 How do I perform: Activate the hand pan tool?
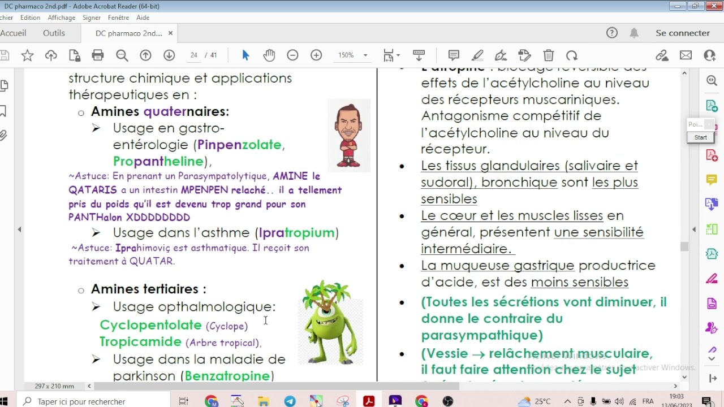tap(269, 55)
